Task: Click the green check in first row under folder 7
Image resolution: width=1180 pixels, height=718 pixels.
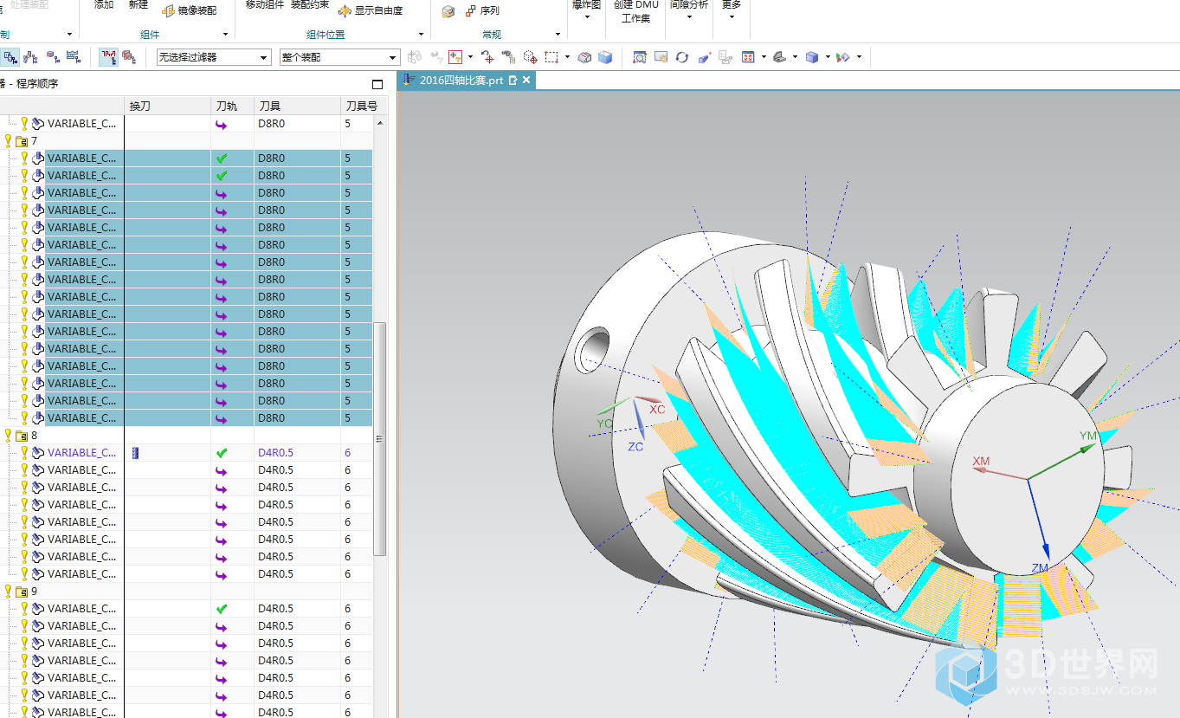Action: 222,158
